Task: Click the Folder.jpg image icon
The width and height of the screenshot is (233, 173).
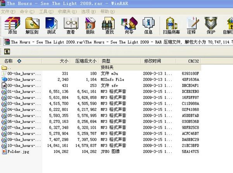Action: pos(4,152)
